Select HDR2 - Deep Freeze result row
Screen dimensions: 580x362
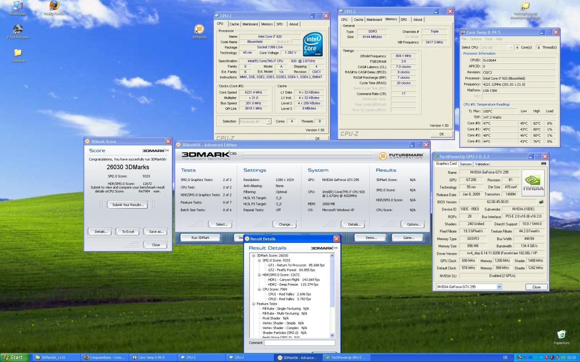[x=293, y=284]
